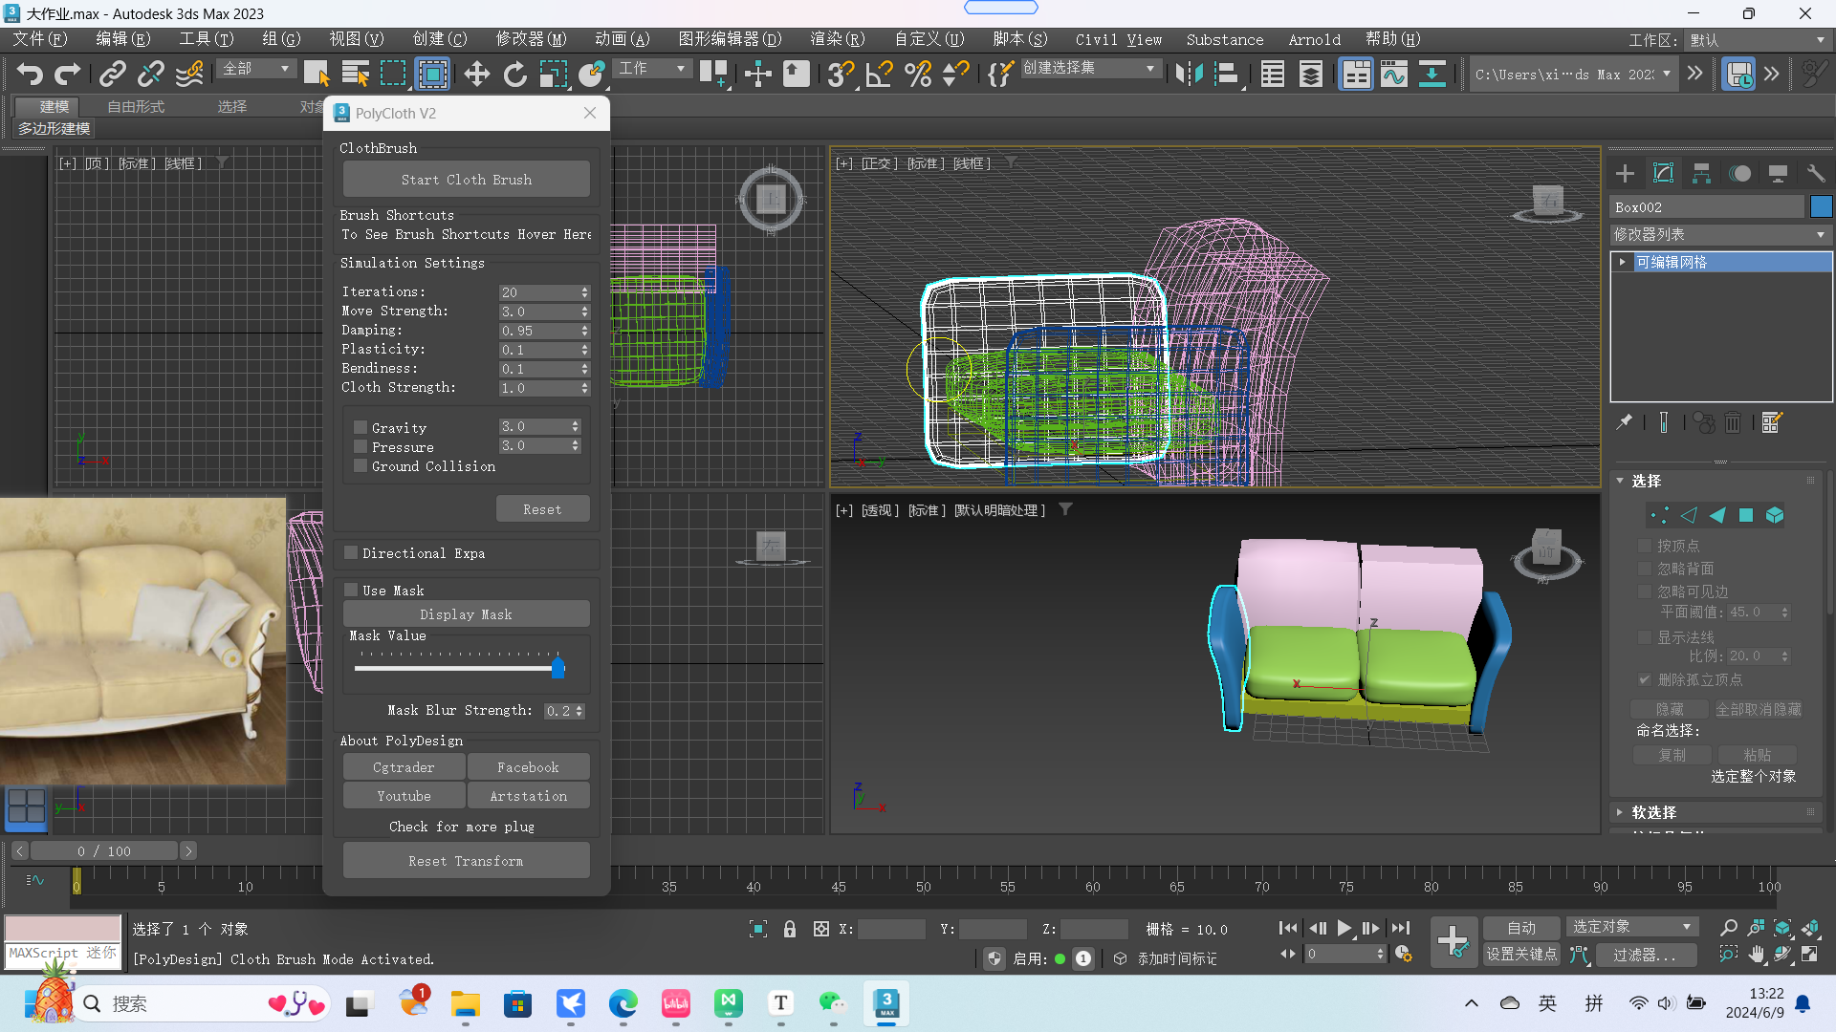Open the 渲染(R) menu
The image size is (1836, 1032).
[x=837, y=39]
